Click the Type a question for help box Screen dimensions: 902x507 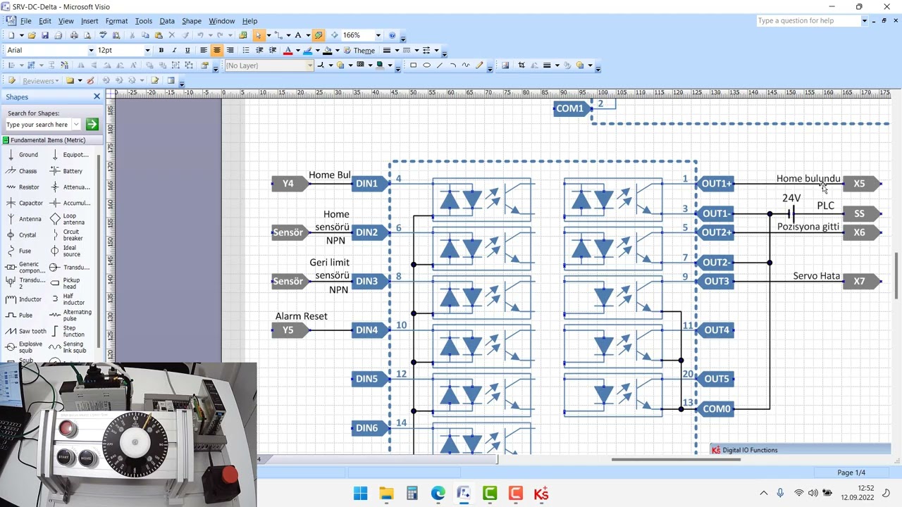[x=808, y=20]
